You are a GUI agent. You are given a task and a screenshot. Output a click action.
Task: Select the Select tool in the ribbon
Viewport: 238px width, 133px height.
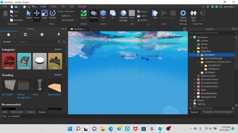(29, 14)
